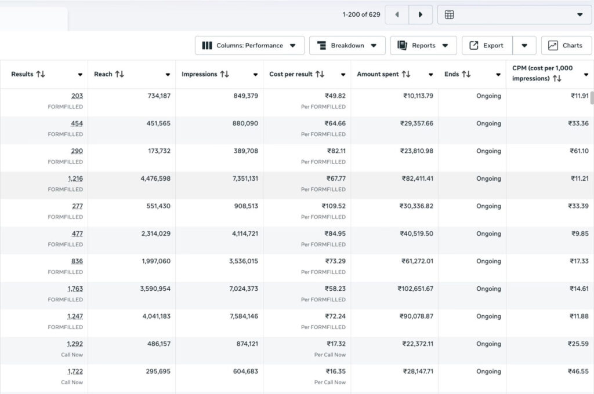
Task: Open the table view selector dropdown
Action: (515, 14)
